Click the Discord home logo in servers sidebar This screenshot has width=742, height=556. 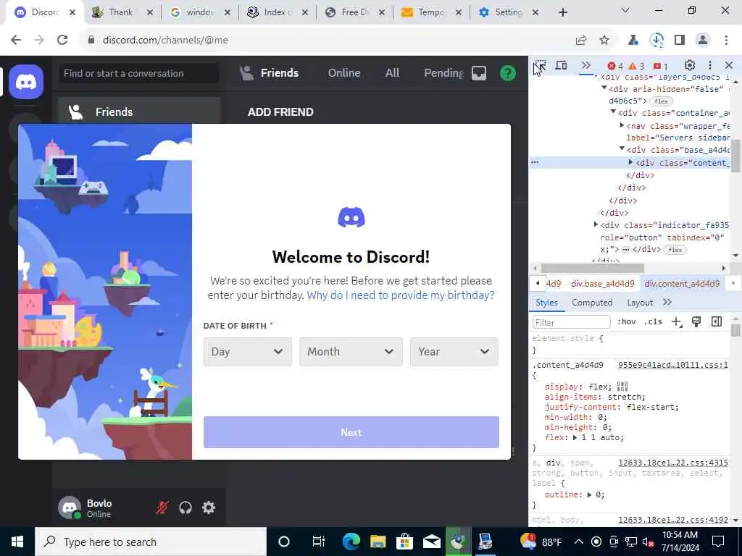[25, 83]
